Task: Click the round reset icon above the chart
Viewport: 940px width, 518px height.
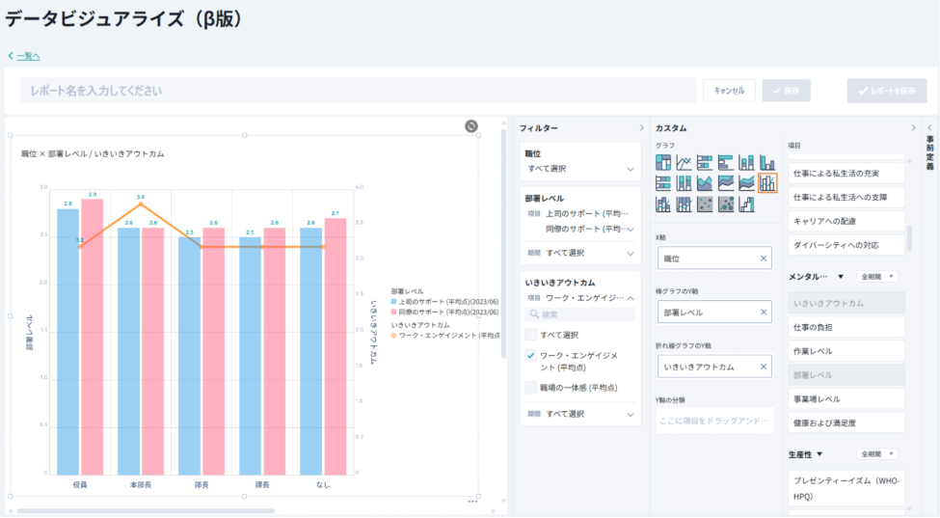Action: tap(471, 126)
